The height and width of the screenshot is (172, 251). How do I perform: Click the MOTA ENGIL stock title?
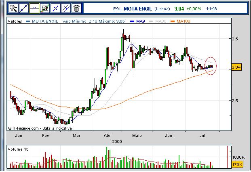tap(138, 8)
